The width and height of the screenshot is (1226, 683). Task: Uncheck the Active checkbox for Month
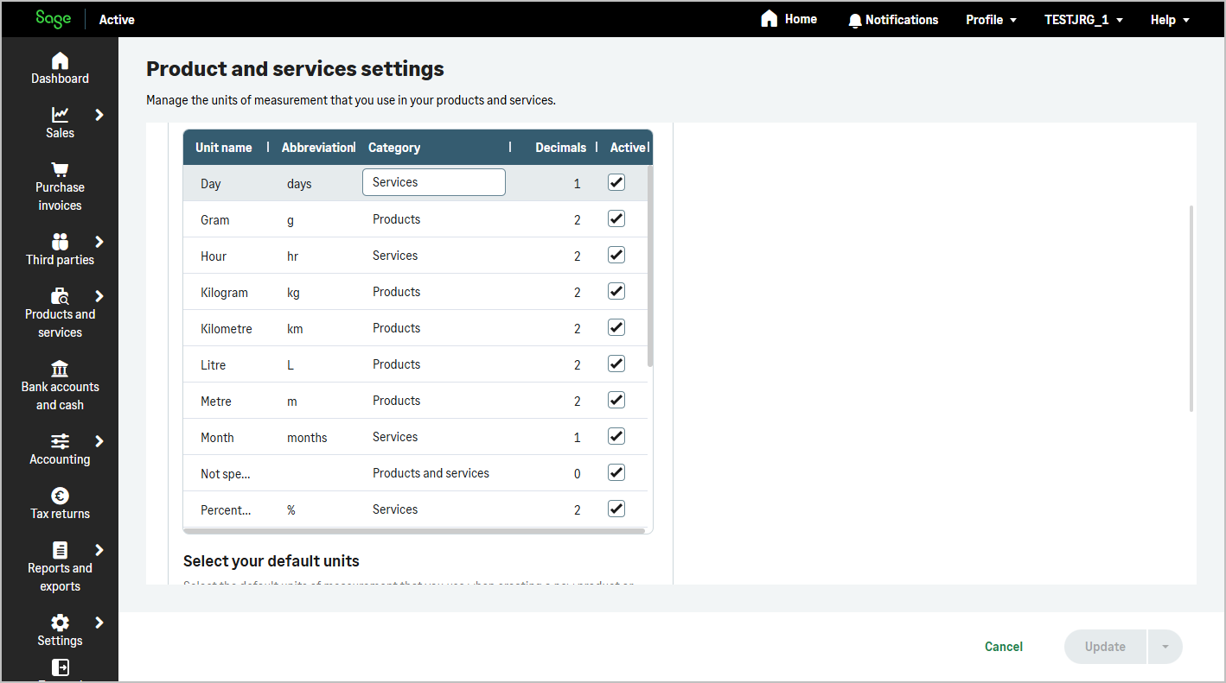(616, 436)
